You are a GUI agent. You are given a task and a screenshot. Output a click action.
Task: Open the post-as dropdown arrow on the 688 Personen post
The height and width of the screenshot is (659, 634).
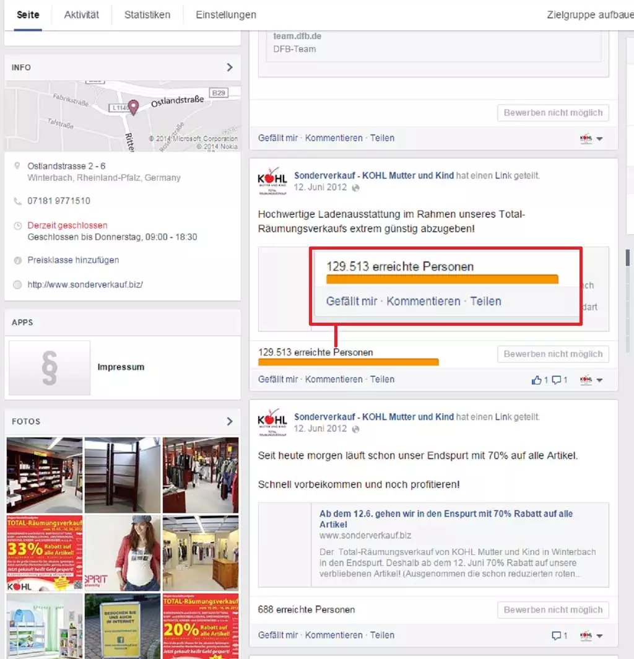599,635
